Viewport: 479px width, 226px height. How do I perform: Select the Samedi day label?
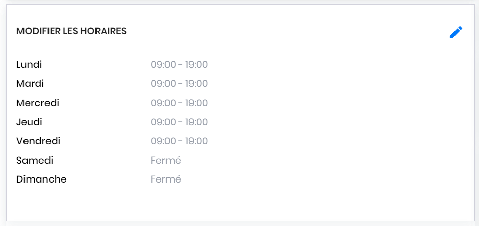click(35, 160)
